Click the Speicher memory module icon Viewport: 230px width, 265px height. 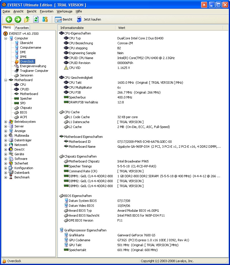click(x=16, y=98)
